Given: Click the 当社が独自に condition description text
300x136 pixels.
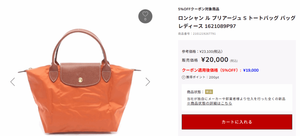Looking at the screenshot, I should coord(236,99).
